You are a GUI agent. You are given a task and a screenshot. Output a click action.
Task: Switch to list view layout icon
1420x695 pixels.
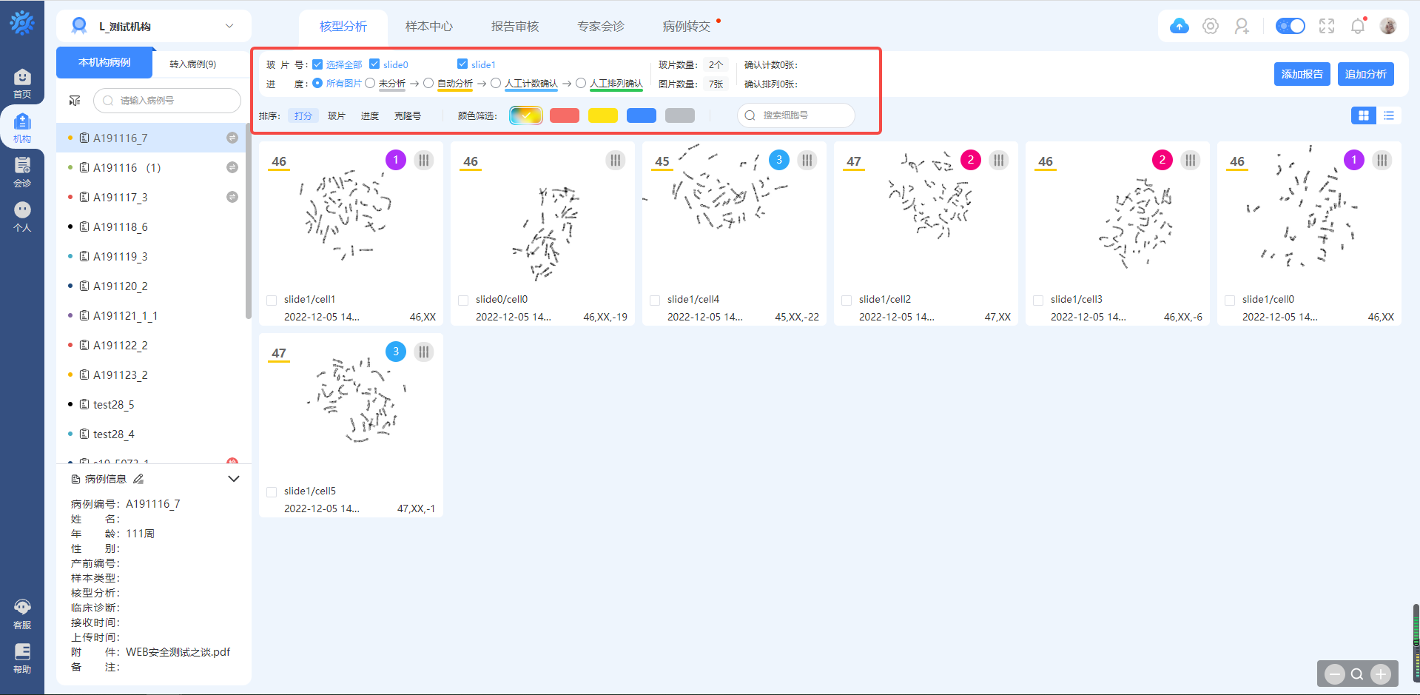1389,115
